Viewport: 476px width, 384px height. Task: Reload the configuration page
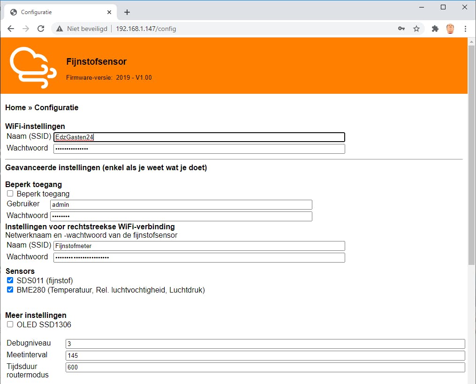coord(41,29)
